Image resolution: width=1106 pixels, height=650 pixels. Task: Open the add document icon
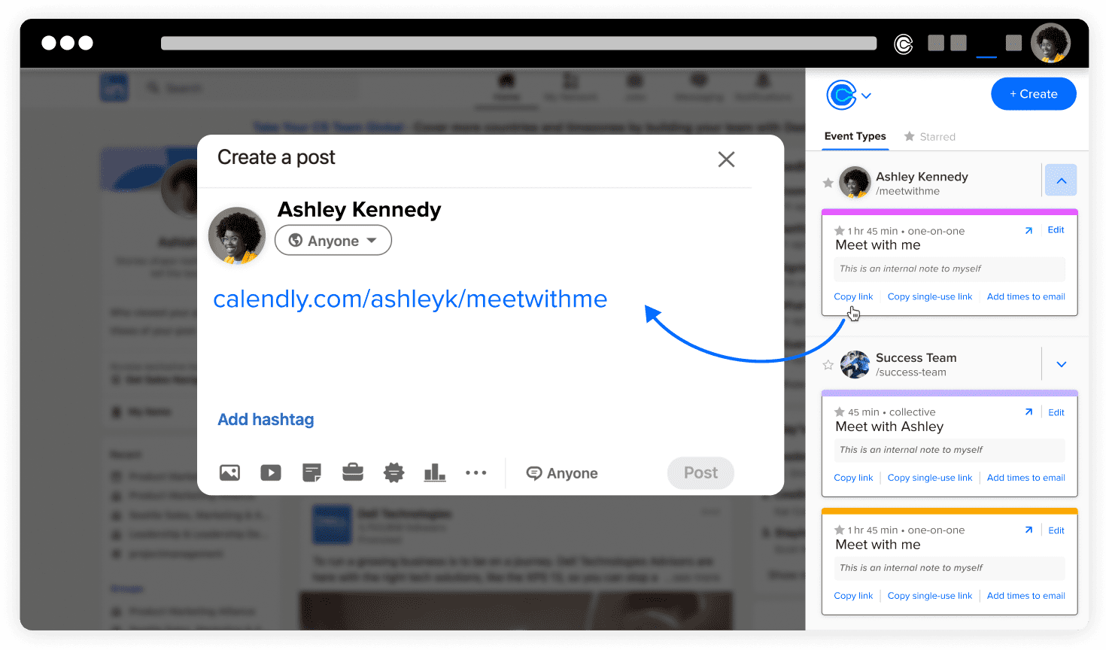click(311, 472)
